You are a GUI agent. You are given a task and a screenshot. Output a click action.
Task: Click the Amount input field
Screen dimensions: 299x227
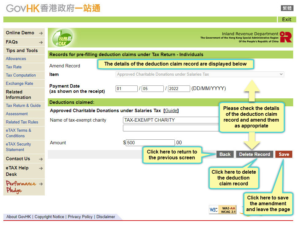150,143
